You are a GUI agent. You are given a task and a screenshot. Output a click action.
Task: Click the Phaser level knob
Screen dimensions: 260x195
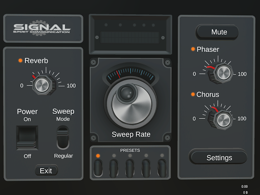point(221,73)
